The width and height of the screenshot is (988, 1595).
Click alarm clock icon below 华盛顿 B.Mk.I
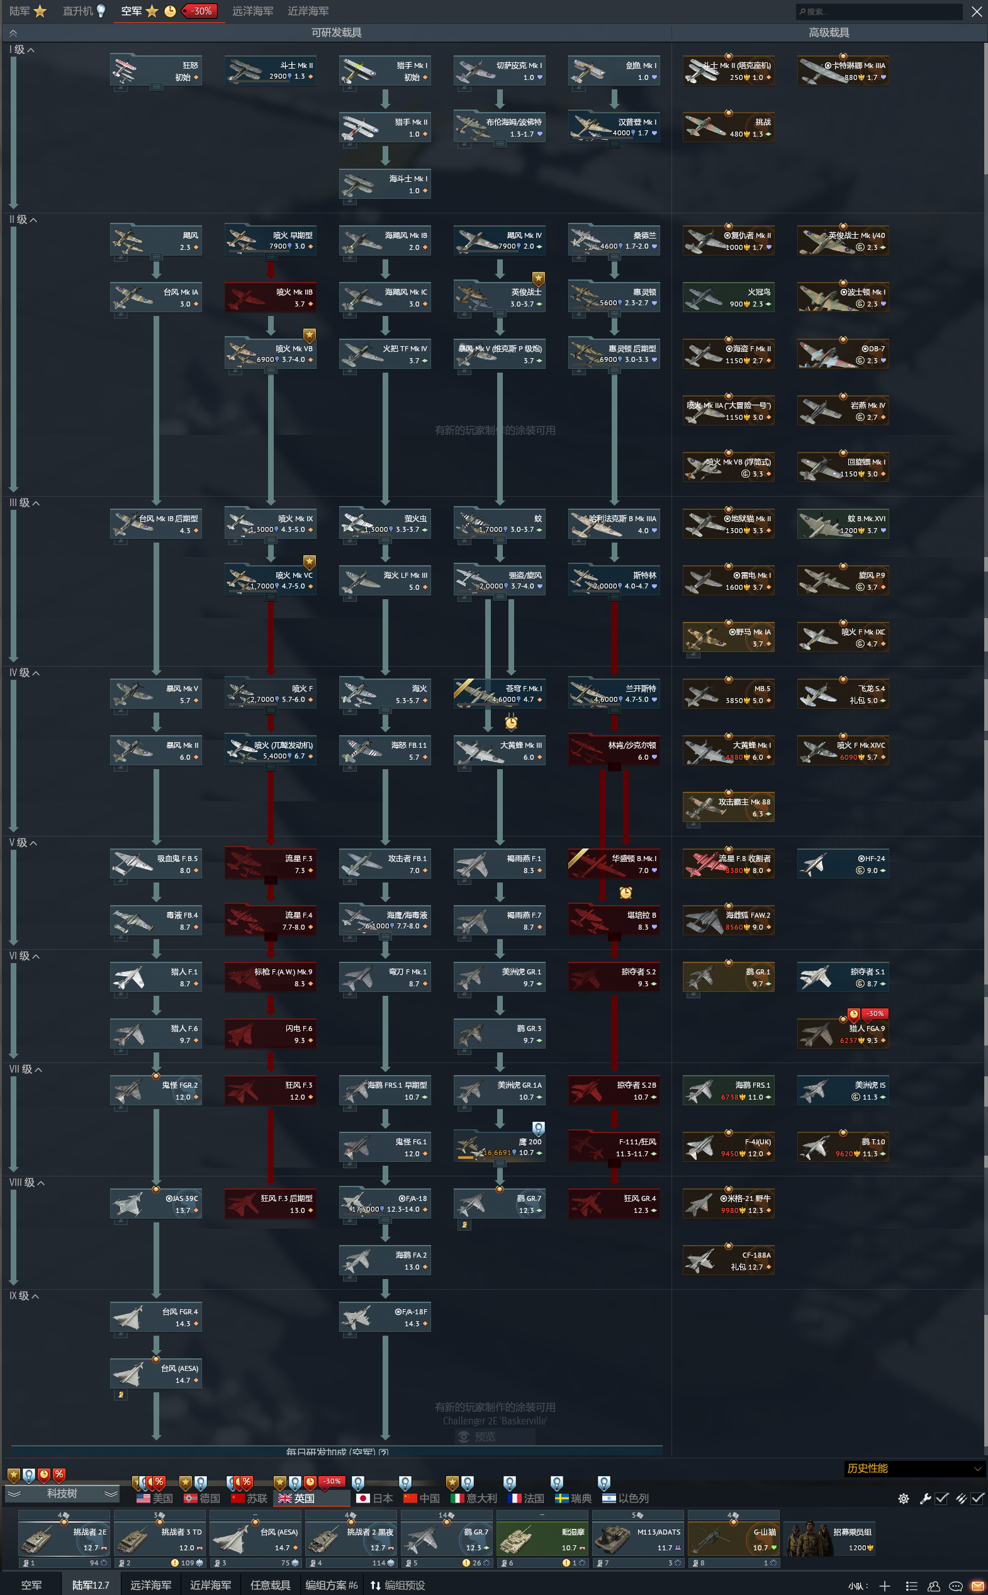click(x=626, y=892)
